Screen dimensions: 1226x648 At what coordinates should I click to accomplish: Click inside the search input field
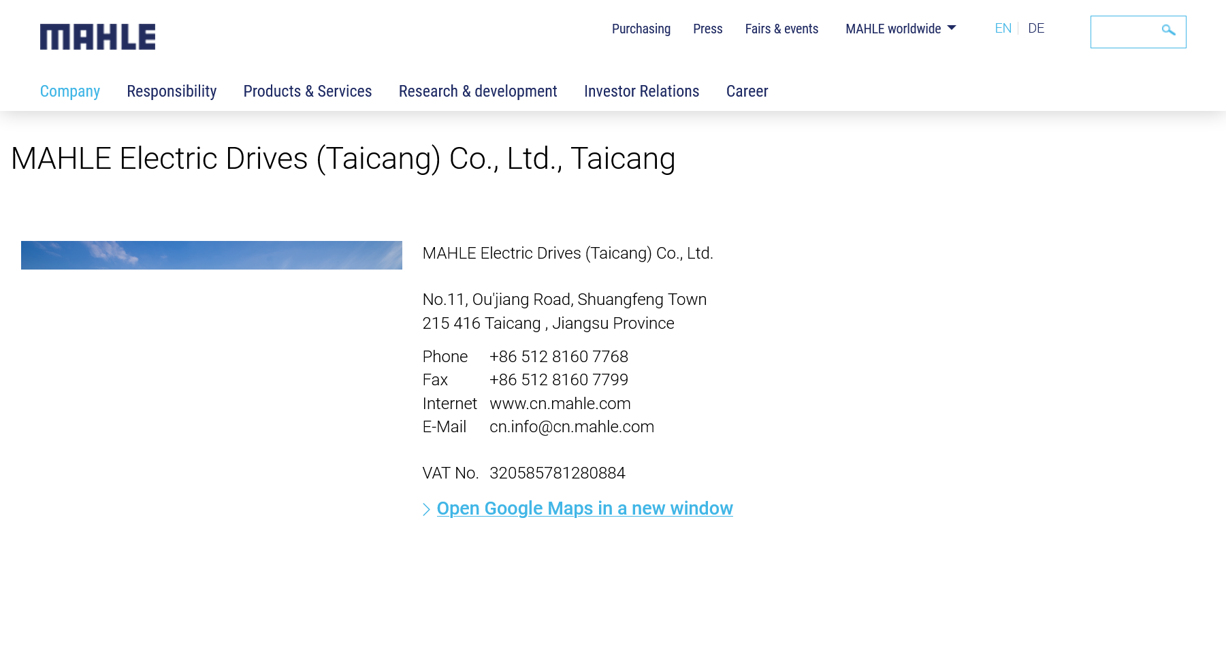point(1125,32)
